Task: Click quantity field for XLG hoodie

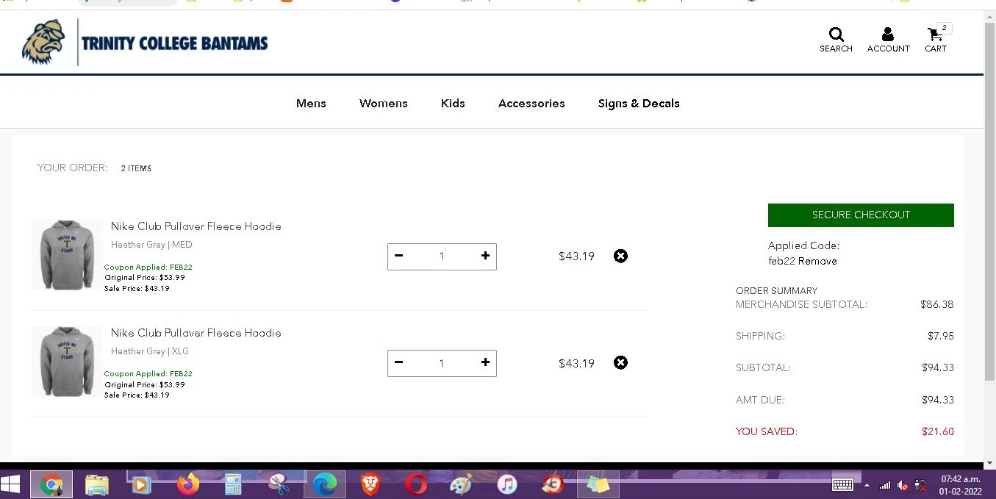Action: coord(442,363)
